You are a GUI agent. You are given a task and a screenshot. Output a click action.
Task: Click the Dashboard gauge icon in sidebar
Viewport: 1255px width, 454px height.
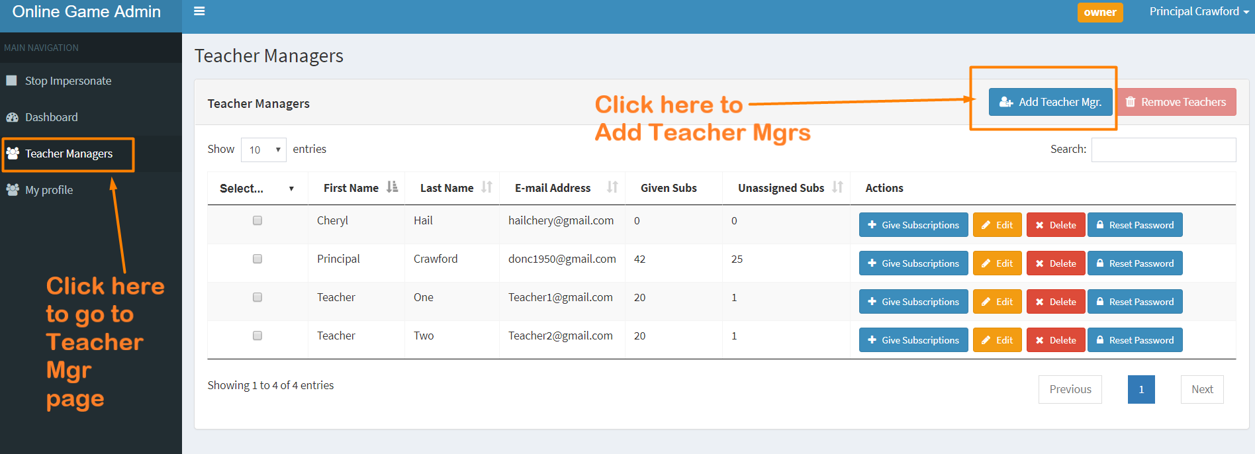point(12,117)
